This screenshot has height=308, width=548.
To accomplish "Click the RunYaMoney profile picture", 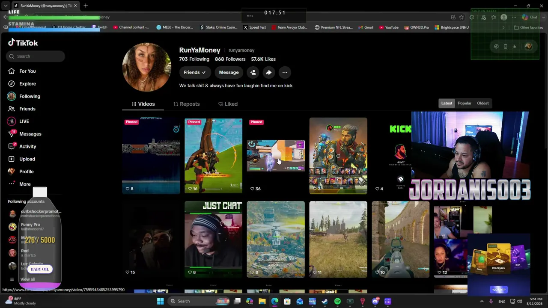I will (x=147, y=67).
